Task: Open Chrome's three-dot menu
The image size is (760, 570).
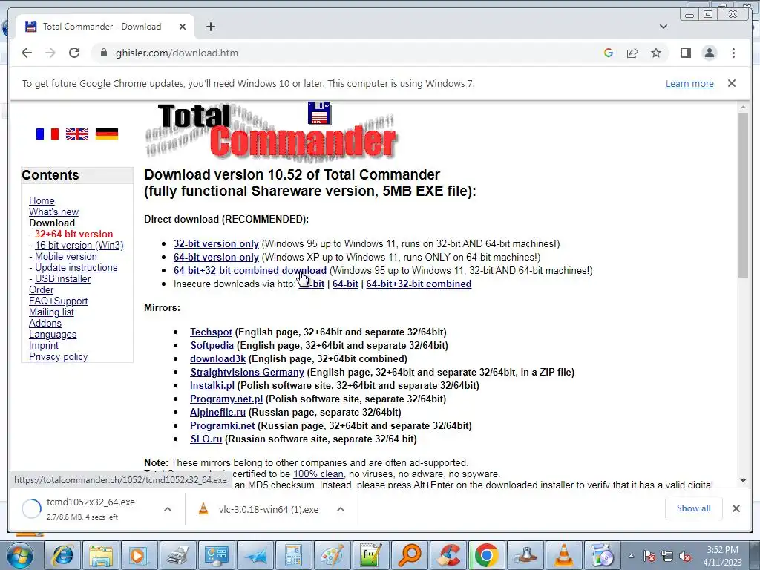Action: coord(733,53)
